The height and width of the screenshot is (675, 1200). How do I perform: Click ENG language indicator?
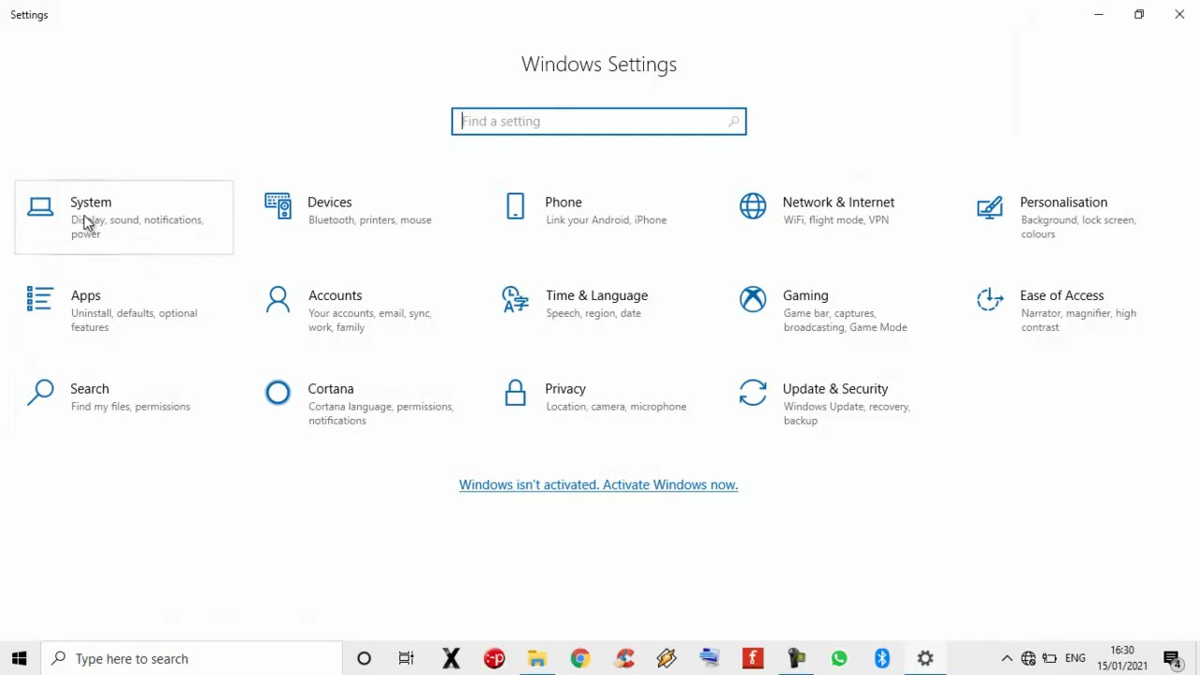tap(1075, 658)
